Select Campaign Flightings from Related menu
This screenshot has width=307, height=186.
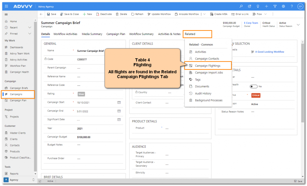tap(207, 65)
